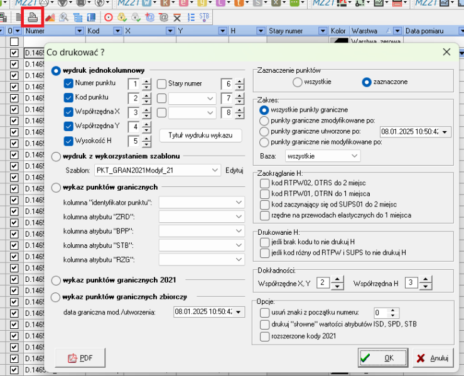Click the printer icon in the toolbar
This screenshot has width=464, height=376.
[33, 18]
